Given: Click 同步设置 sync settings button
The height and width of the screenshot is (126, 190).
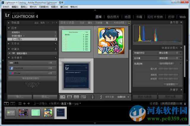Looking at the screenshot, I should pos(170,97).
